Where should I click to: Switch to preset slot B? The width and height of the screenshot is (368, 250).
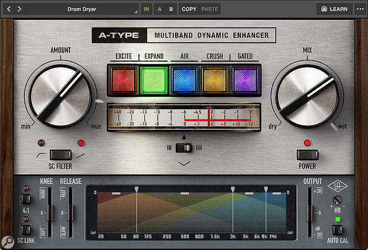(171, 9)
